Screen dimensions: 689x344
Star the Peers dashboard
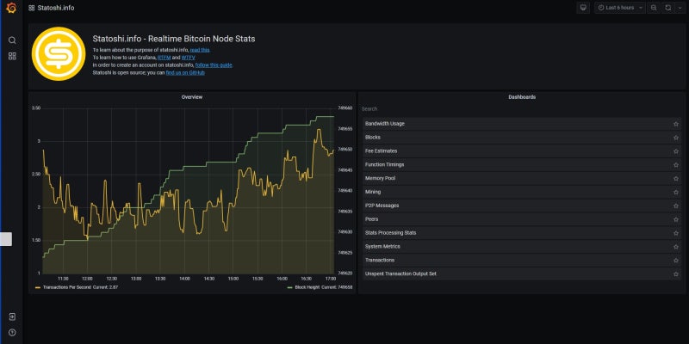click(x=676, y=219)
